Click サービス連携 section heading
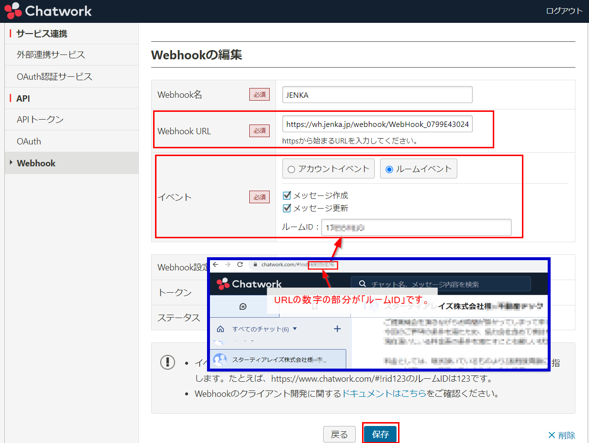This screenshot has width=589, height=443. pos(42,34)
